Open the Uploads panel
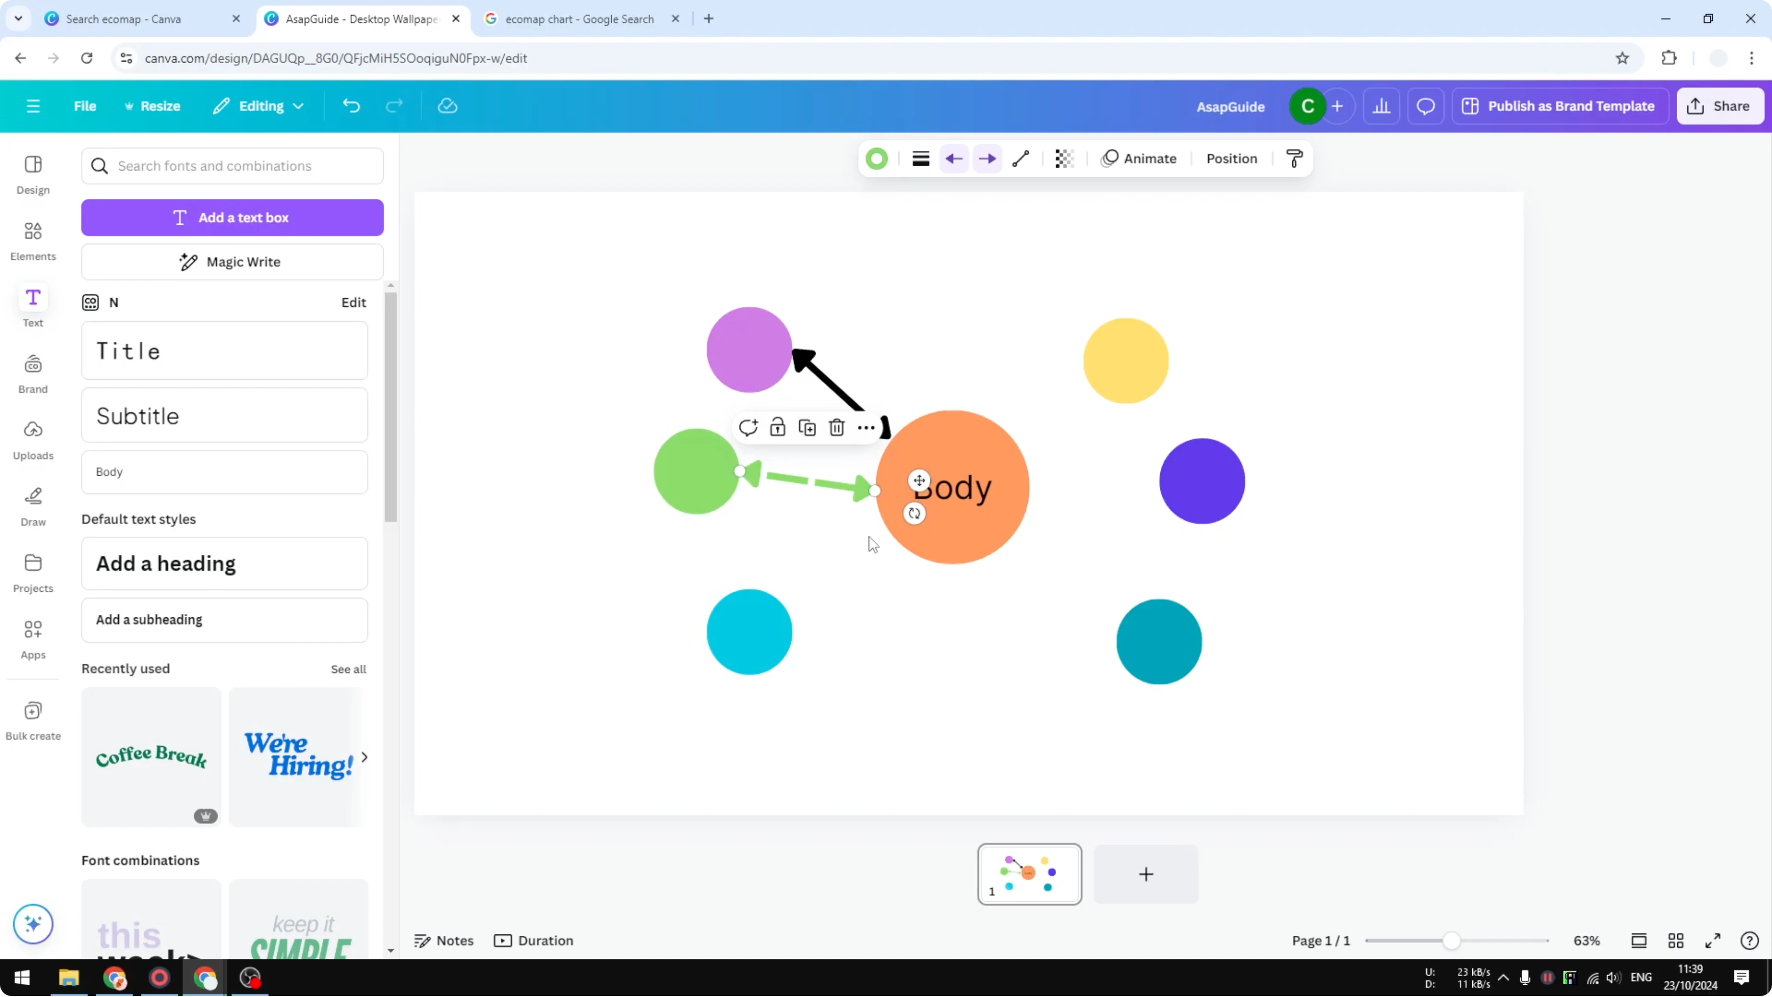This screenshot has width=1772, height=997. (x=32, y=440)
